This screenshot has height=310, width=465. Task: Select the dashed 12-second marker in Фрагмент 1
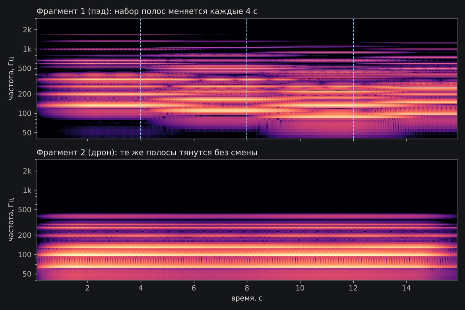pos(353,79)
